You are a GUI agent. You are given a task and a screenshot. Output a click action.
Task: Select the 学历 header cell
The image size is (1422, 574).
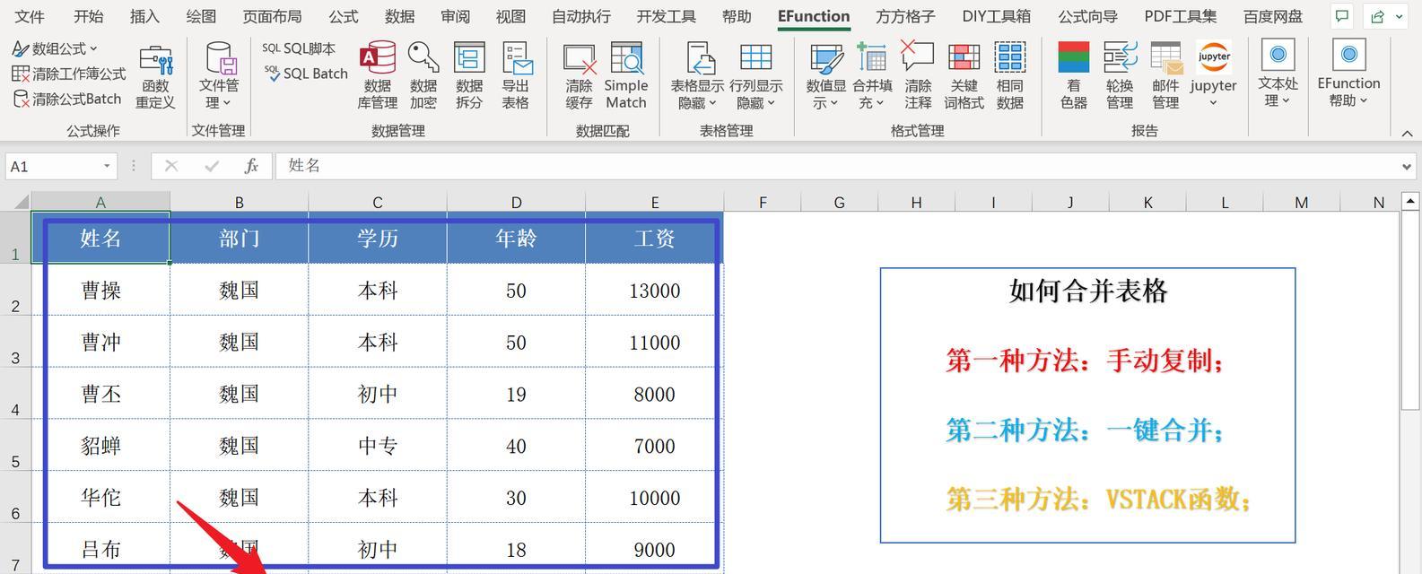click(378, 238)
